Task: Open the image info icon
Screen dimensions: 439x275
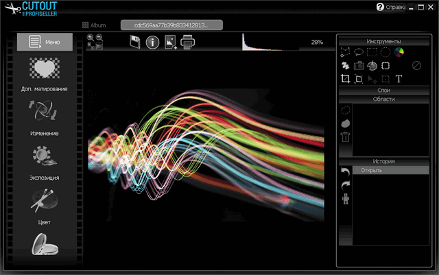Action: (152, 43)
